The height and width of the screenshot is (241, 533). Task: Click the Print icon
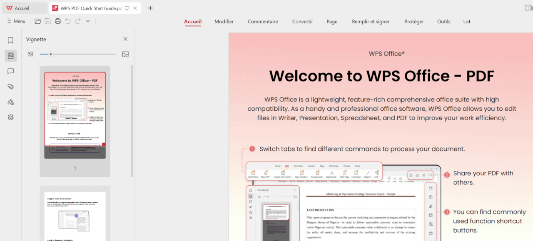tap(58, 21)
